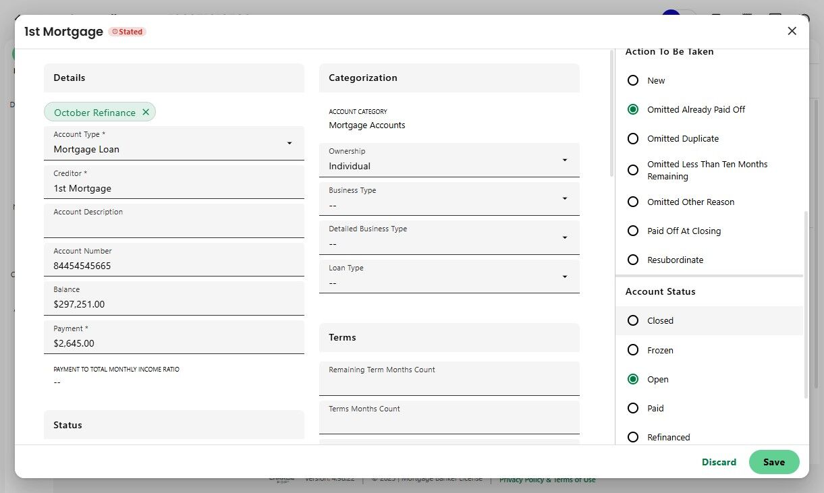The image size is (824, 493).
Task: Select the New action radio button
Action: pos(633,80)
